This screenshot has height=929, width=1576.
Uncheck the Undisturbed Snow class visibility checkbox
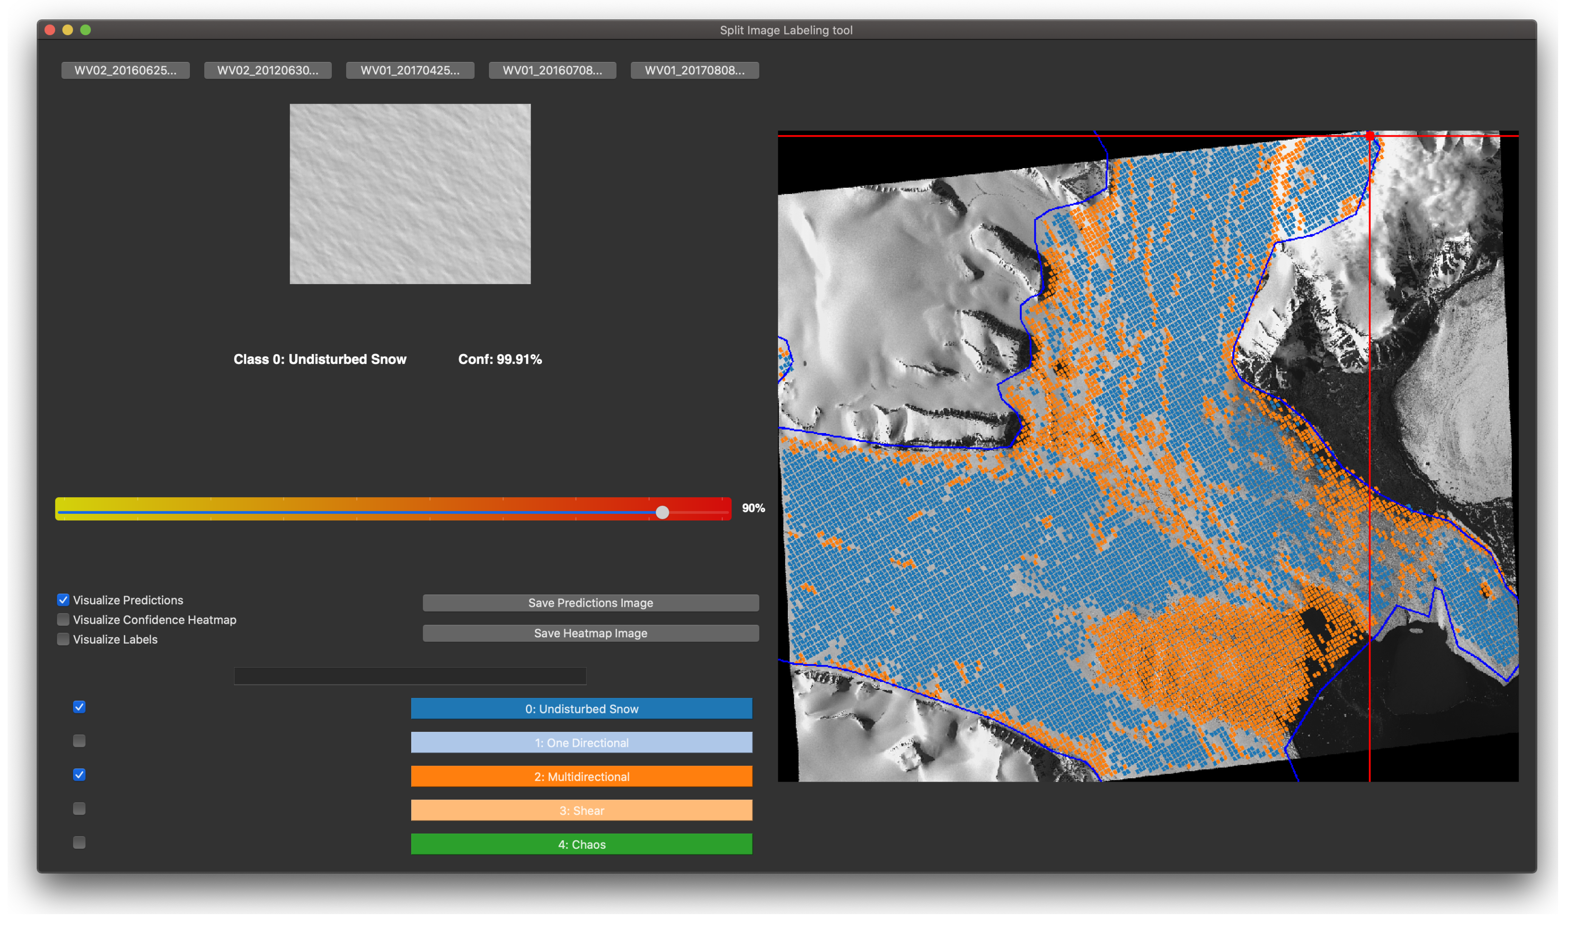point(79,707)
